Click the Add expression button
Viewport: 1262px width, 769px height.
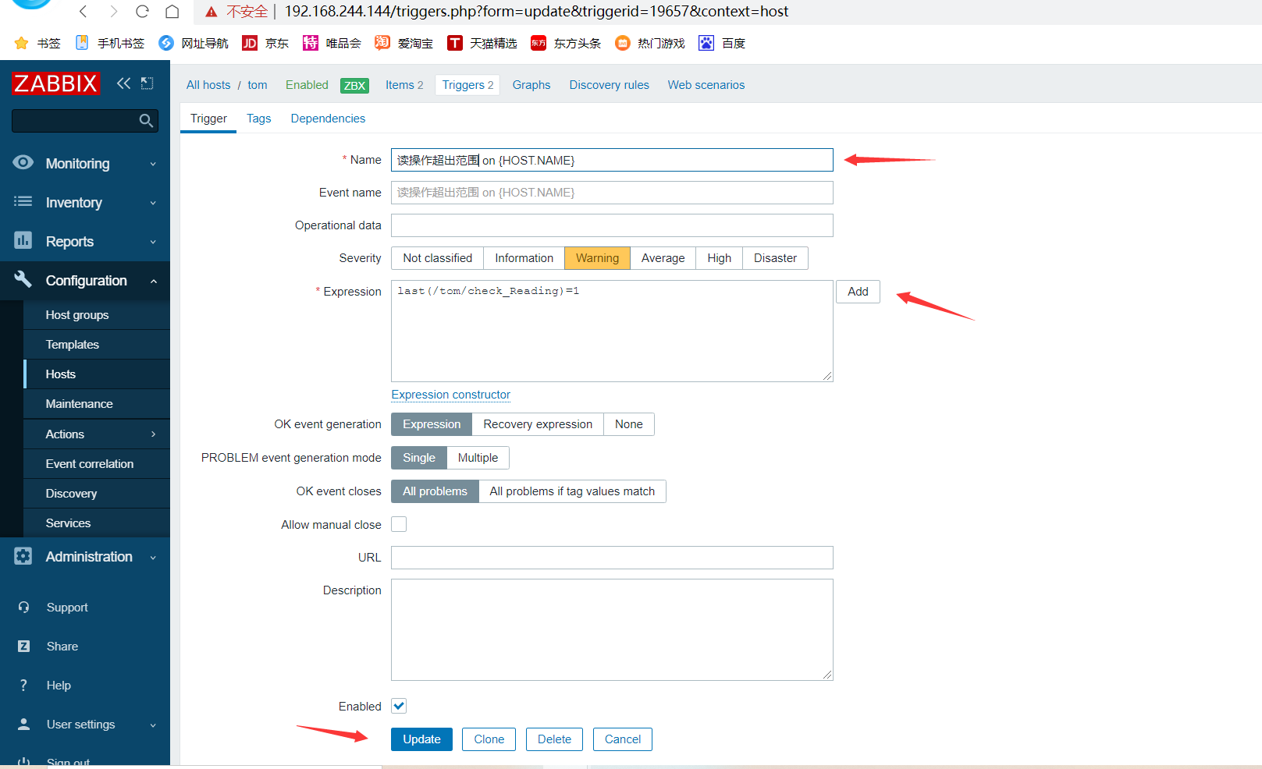point(859,292)
